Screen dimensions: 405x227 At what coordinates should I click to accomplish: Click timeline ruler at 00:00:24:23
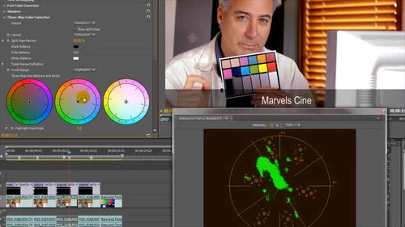pos(143,151)
